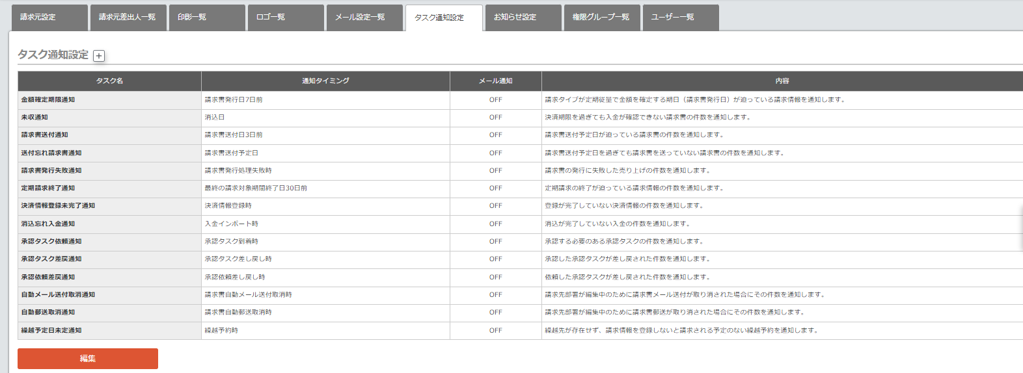Click OFF status for 未収通知 row
This screenshot has height=373, width=1023.
click(x=495, y=118)
